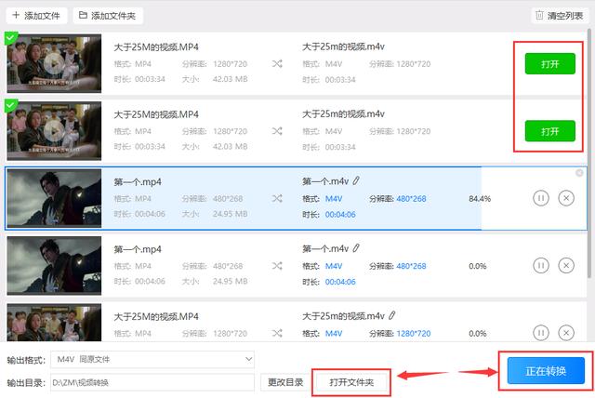Edit output name 第一个.m4v in the 0.0% row

(x=356, y=248)
